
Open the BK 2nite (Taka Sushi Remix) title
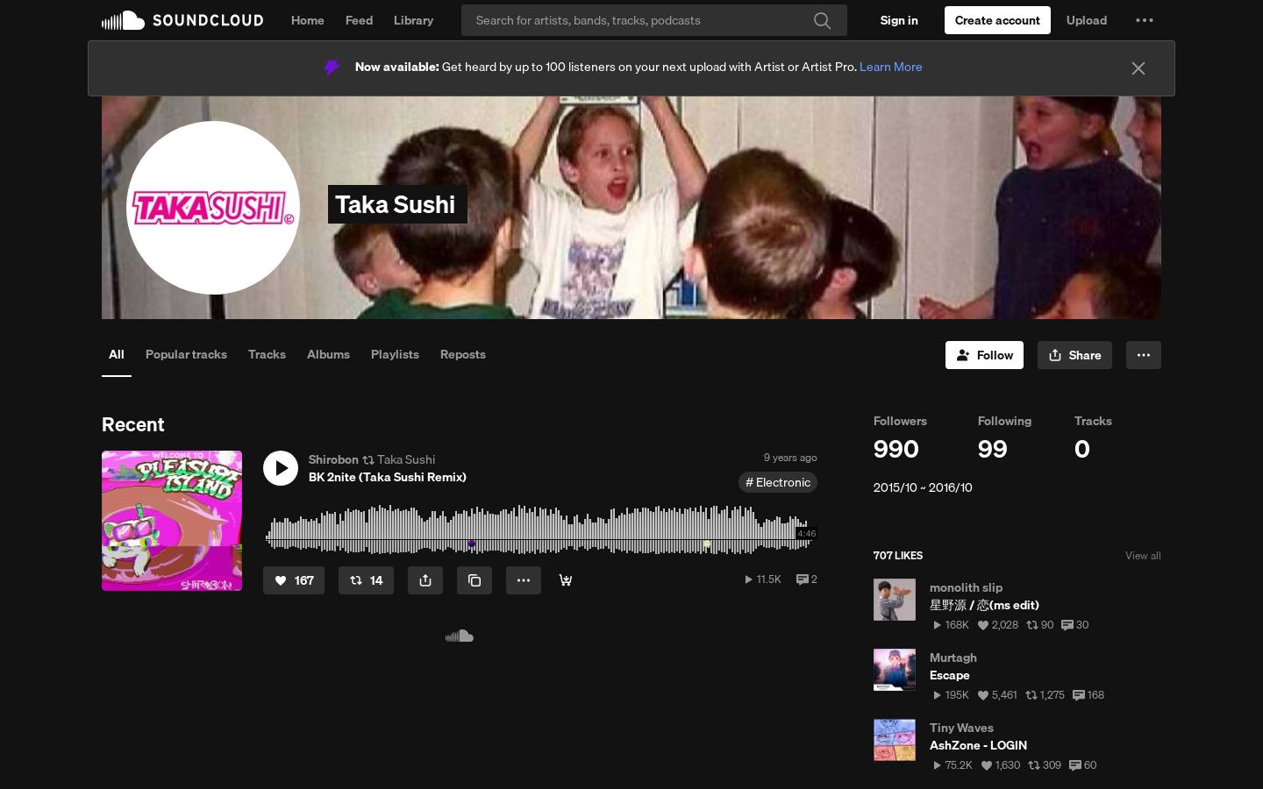[388, 477]
